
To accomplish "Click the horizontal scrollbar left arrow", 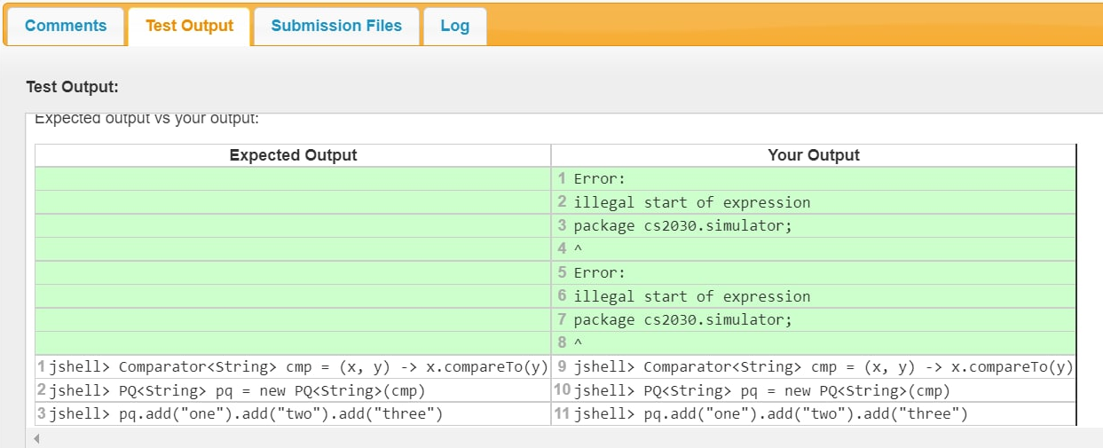I will pos(37,439).
